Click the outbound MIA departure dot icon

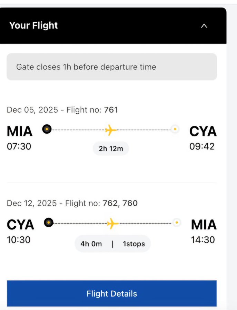[47, 130]
